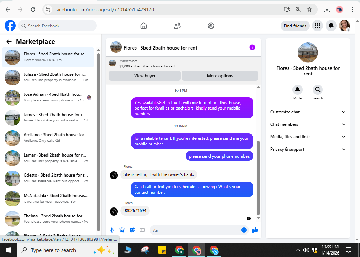Open the Thelma conversation

tap(48, 218)
